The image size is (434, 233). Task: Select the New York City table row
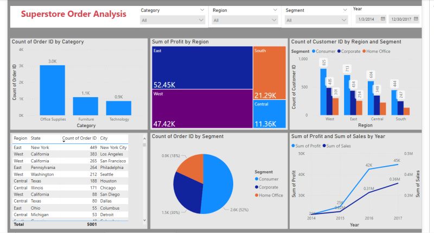pyautogui.click(x=71, y=148)
